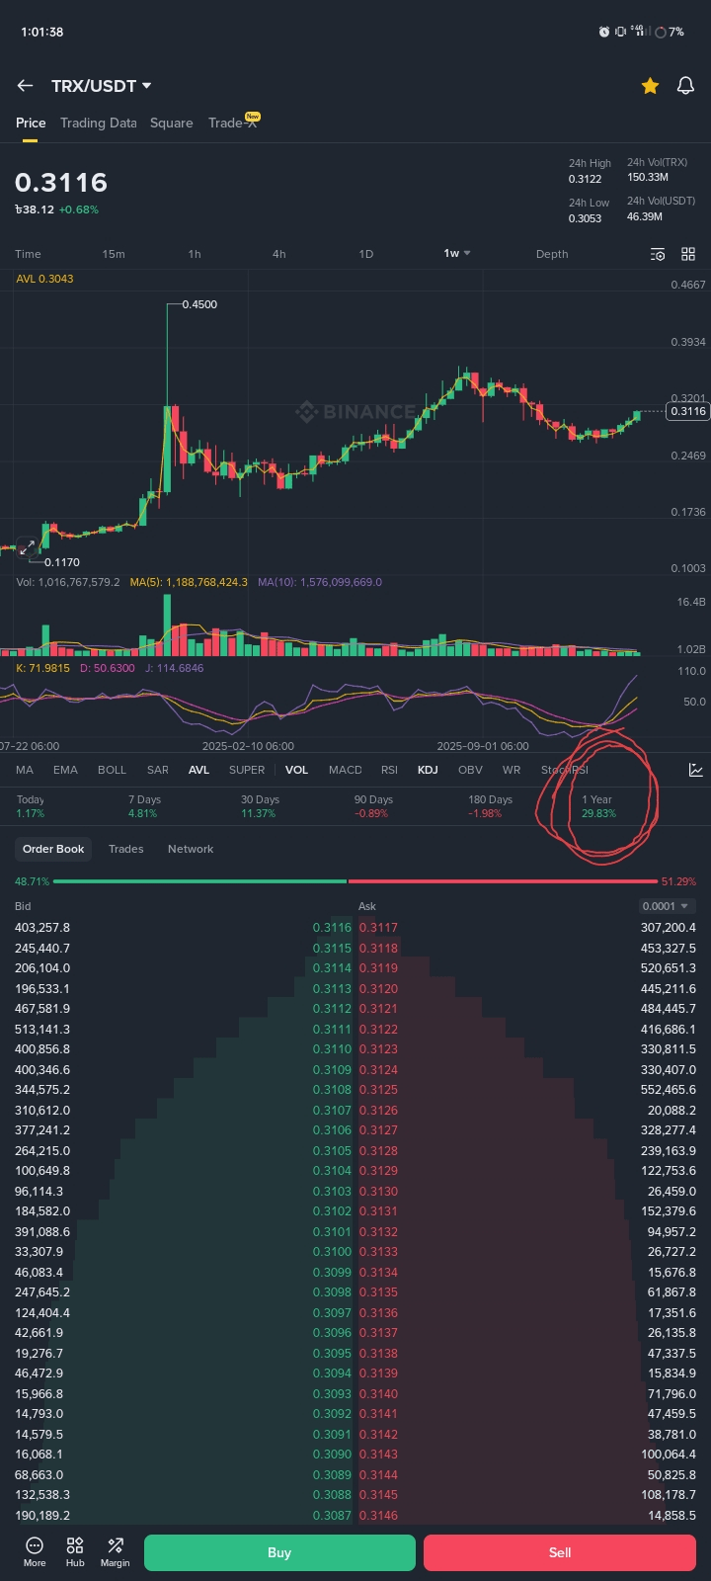
Task: Open the Hub icon
Action: click(x=75, y=1551)
